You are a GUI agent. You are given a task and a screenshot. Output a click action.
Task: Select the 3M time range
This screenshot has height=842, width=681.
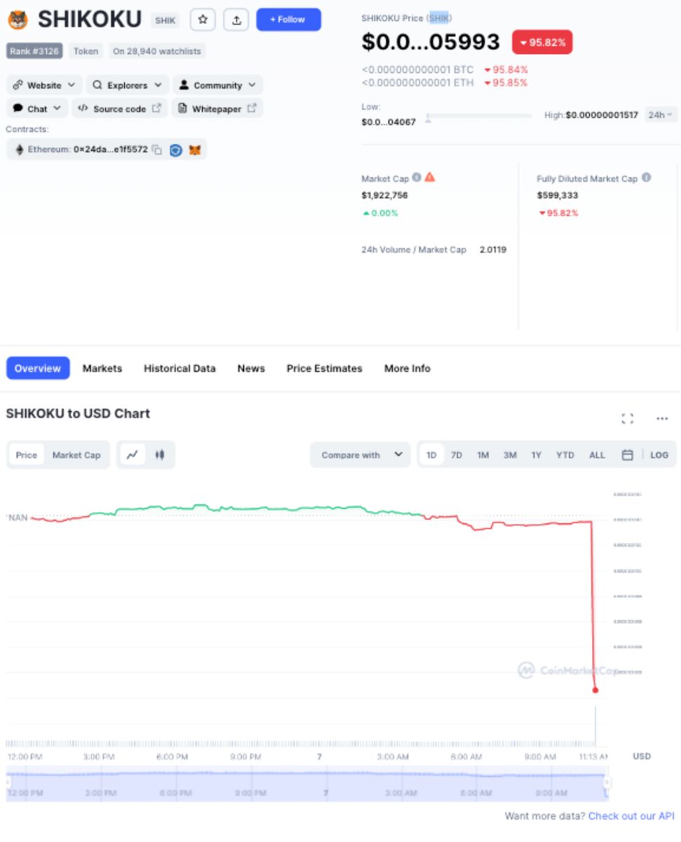coord(510,455)
